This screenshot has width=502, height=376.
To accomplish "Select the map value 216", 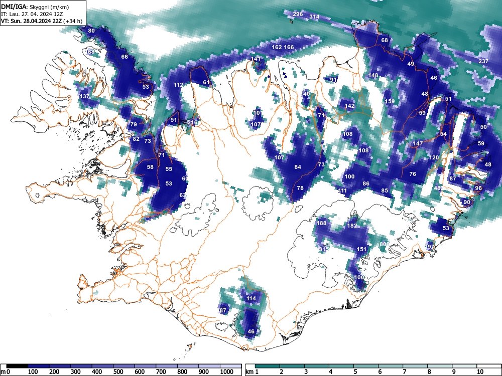I will (x=192, y=122).
